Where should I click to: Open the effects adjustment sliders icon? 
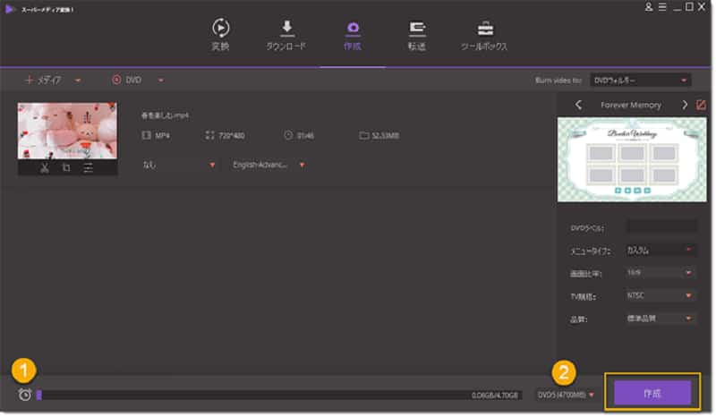click(89, 166)
